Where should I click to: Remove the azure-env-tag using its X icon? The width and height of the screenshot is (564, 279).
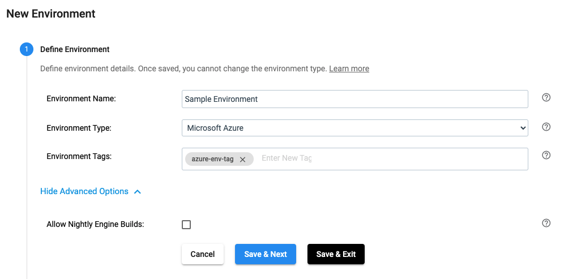[242, 160]
